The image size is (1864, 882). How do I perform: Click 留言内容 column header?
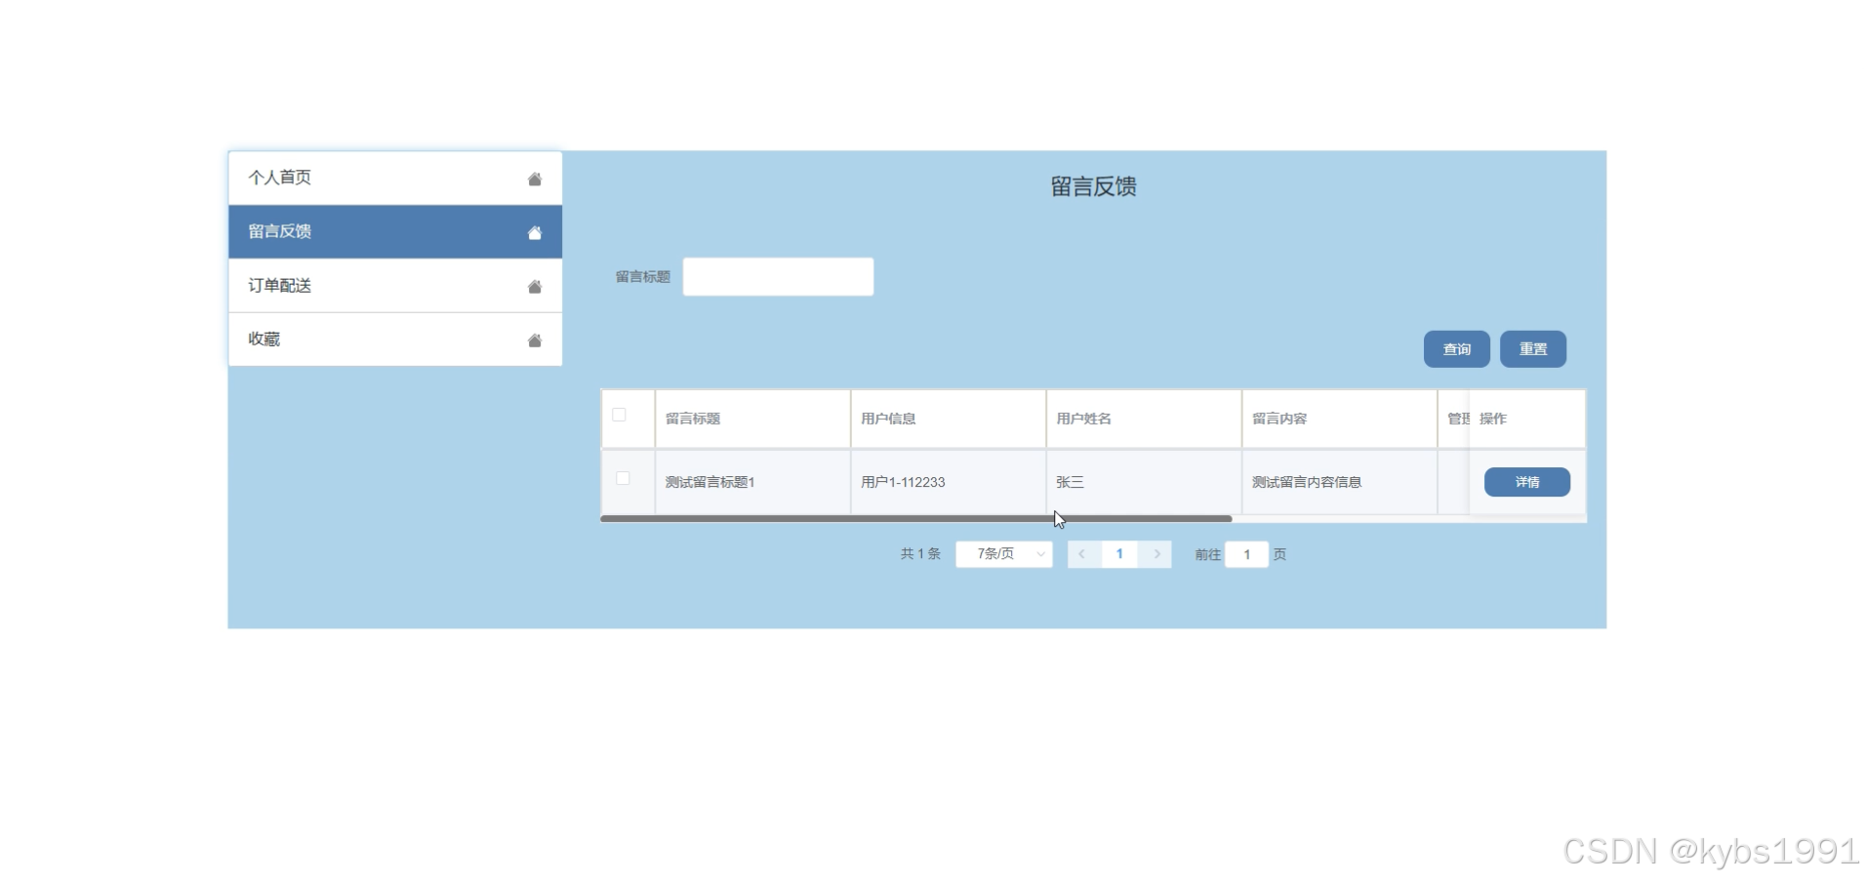click(1339, 419)
